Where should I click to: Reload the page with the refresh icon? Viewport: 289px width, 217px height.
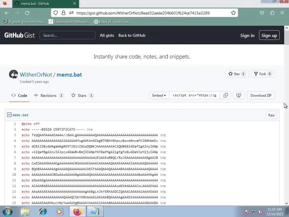coord(27,13)
